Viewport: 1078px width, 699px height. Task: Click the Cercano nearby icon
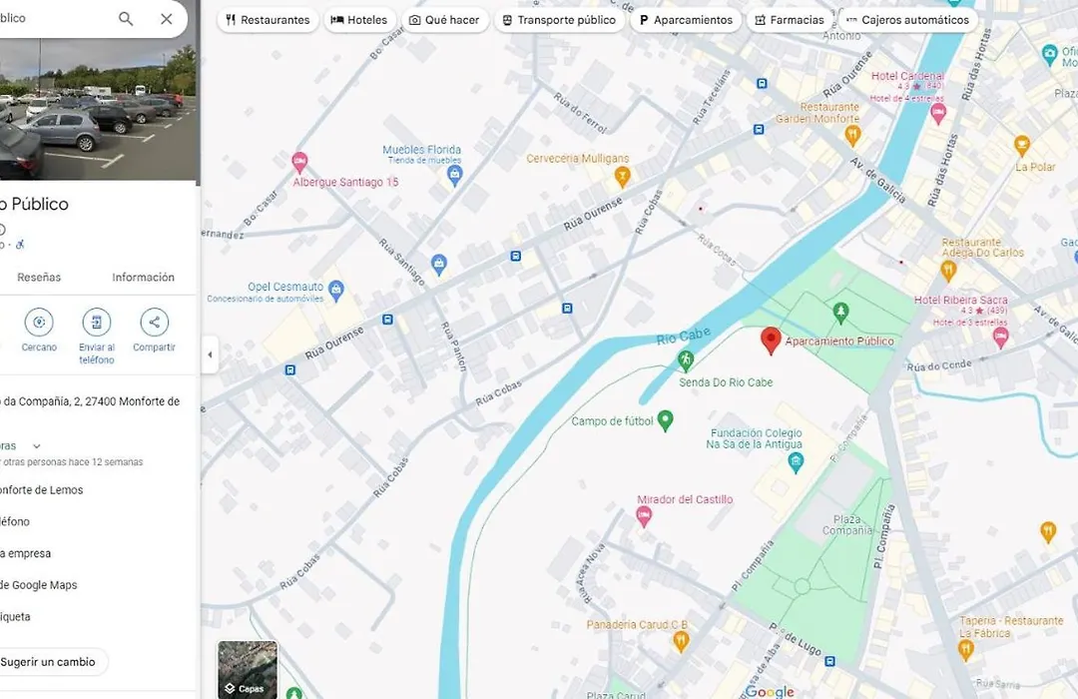click(x=39, y=322)
